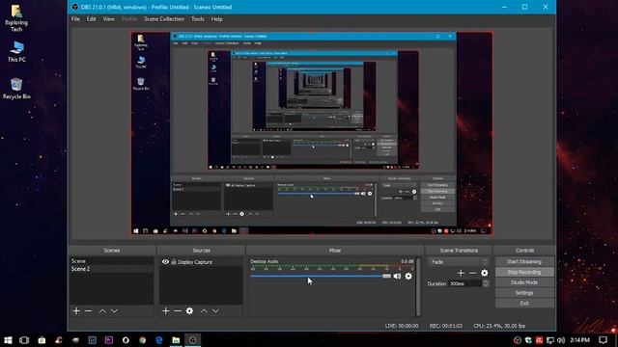The width and height of the screenshot is (618, 347).
Task: Move the selected scene up in the Scenes list
Action: click(x=102, y=311)
